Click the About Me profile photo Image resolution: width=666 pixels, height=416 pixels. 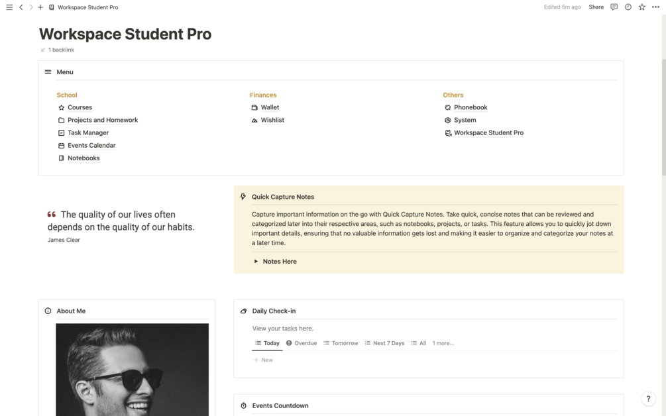point(132,369)
